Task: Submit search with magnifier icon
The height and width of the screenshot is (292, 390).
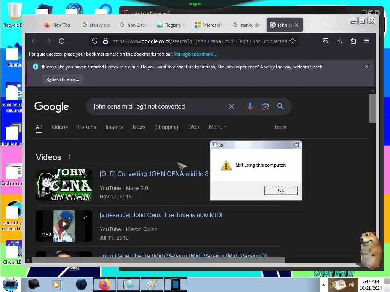Action: point(280,106)
